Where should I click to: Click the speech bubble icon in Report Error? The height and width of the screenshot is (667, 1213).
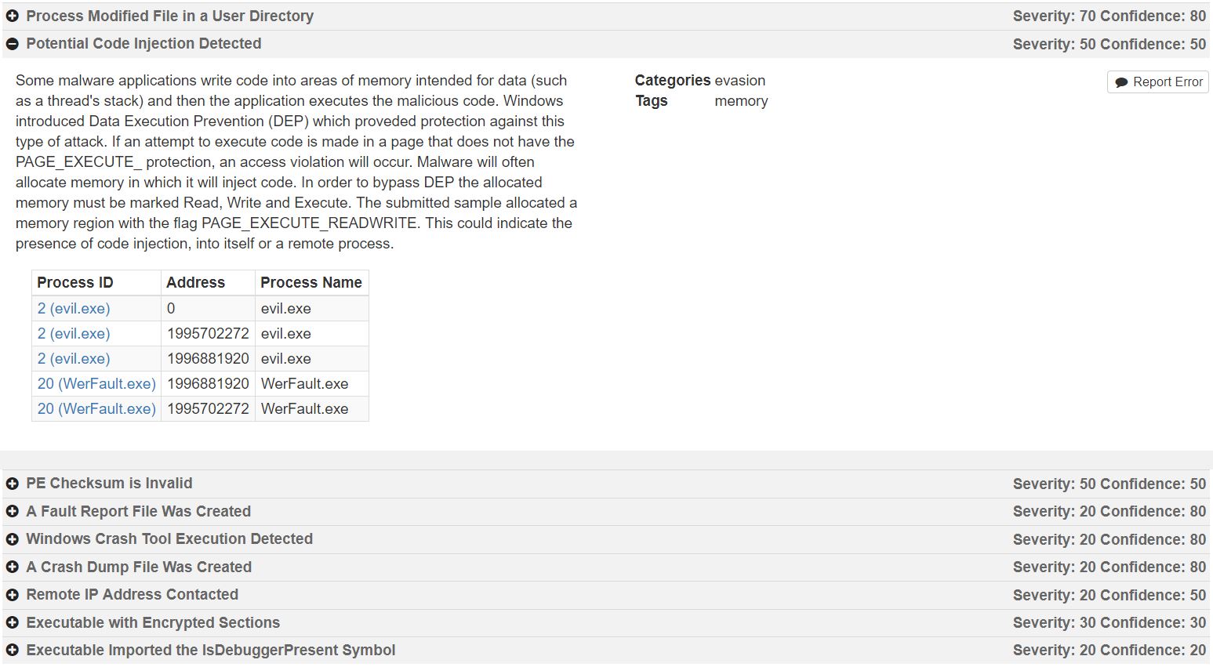click(1121, 82)
